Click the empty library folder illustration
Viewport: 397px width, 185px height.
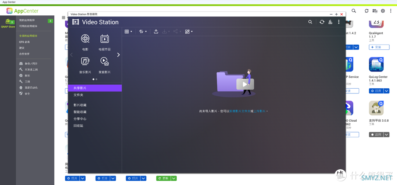pos(233,83)
